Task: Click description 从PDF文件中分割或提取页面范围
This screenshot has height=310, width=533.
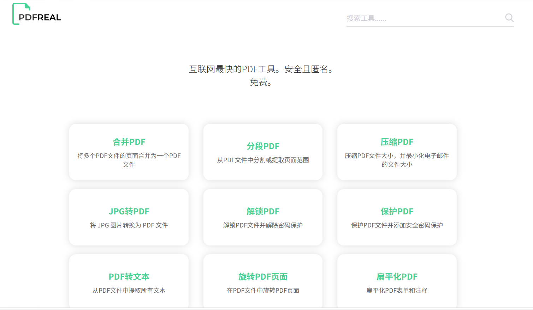Action: click(x=263, y=160)
